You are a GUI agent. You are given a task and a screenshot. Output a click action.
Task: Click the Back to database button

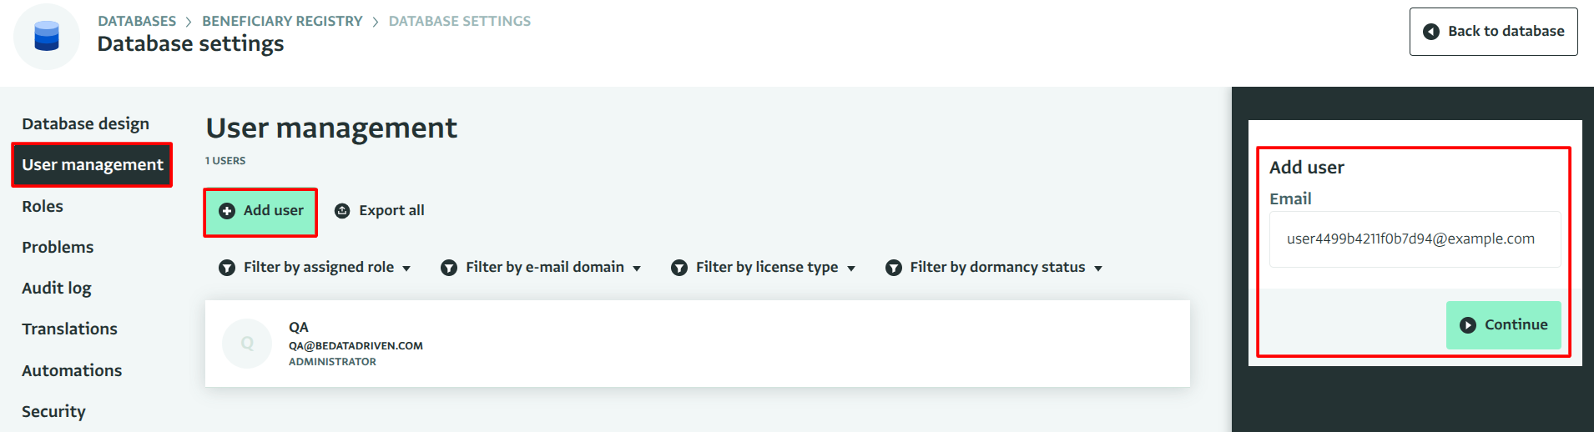pos(1494,32)
